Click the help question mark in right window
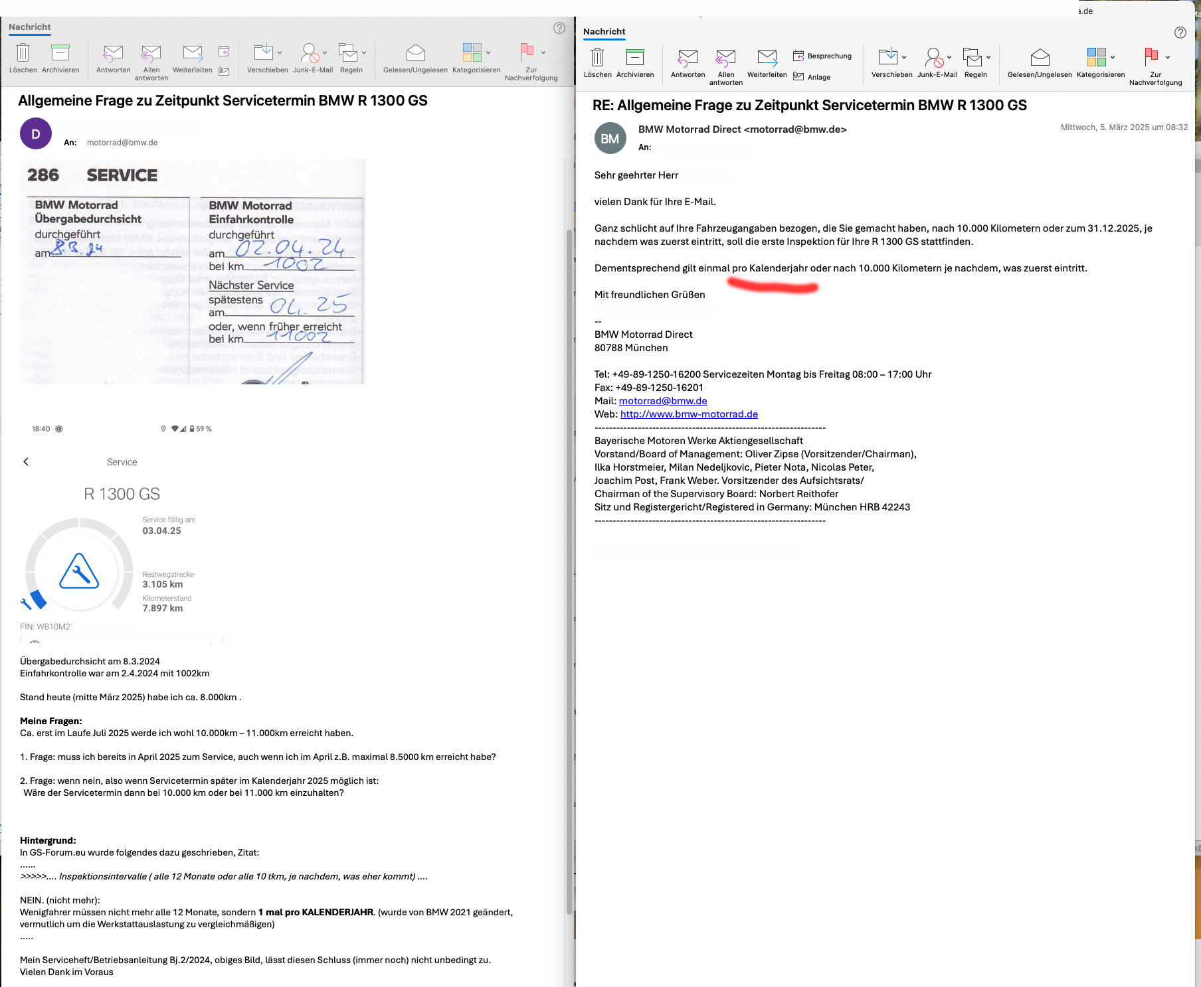Image resolution: width=1201 pixels, height=987 pixels. [1180, 33]
